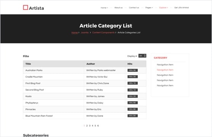Open Blue Mountain Rain Forest article

39,116
